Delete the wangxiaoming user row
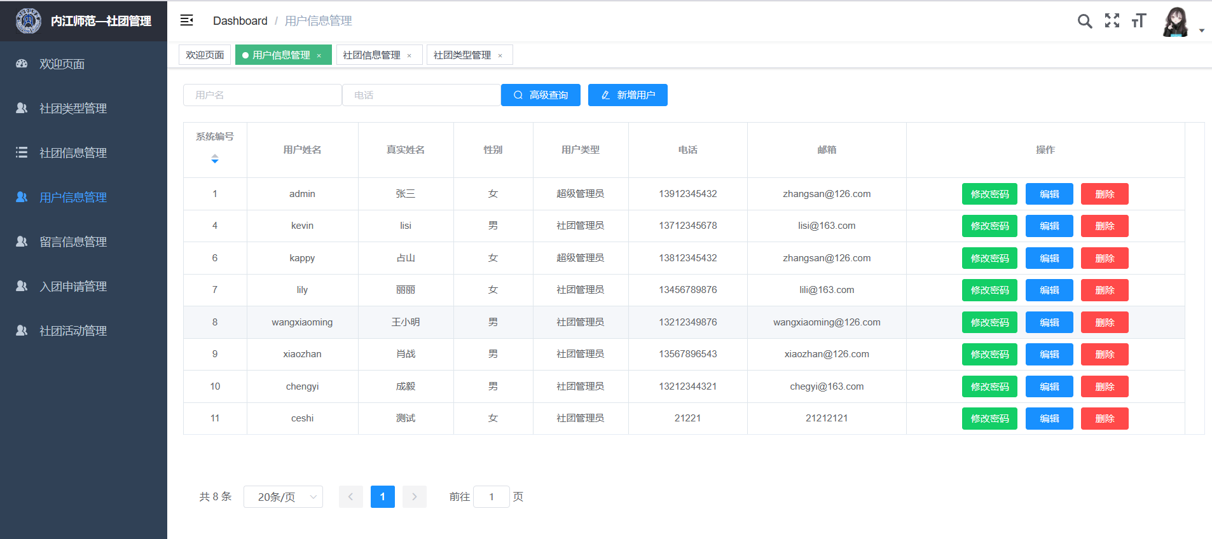1212x539 pixels. [1105, 323]
